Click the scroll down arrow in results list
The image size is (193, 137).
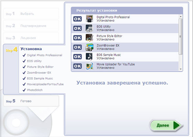(181, 69)
